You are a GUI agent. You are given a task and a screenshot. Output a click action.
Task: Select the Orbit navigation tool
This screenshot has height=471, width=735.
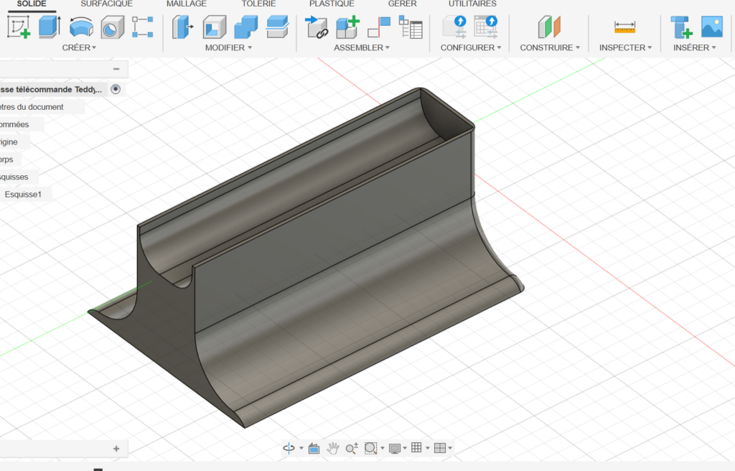(x=289, y=448)
